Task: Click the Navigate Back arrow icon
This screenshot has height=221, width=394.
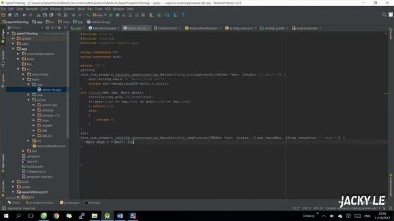Action: [x=73, y=15]
